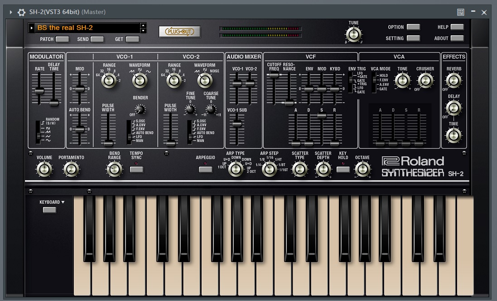
Task: Click the PLUG-OUT button
Action: coord(179,31)
